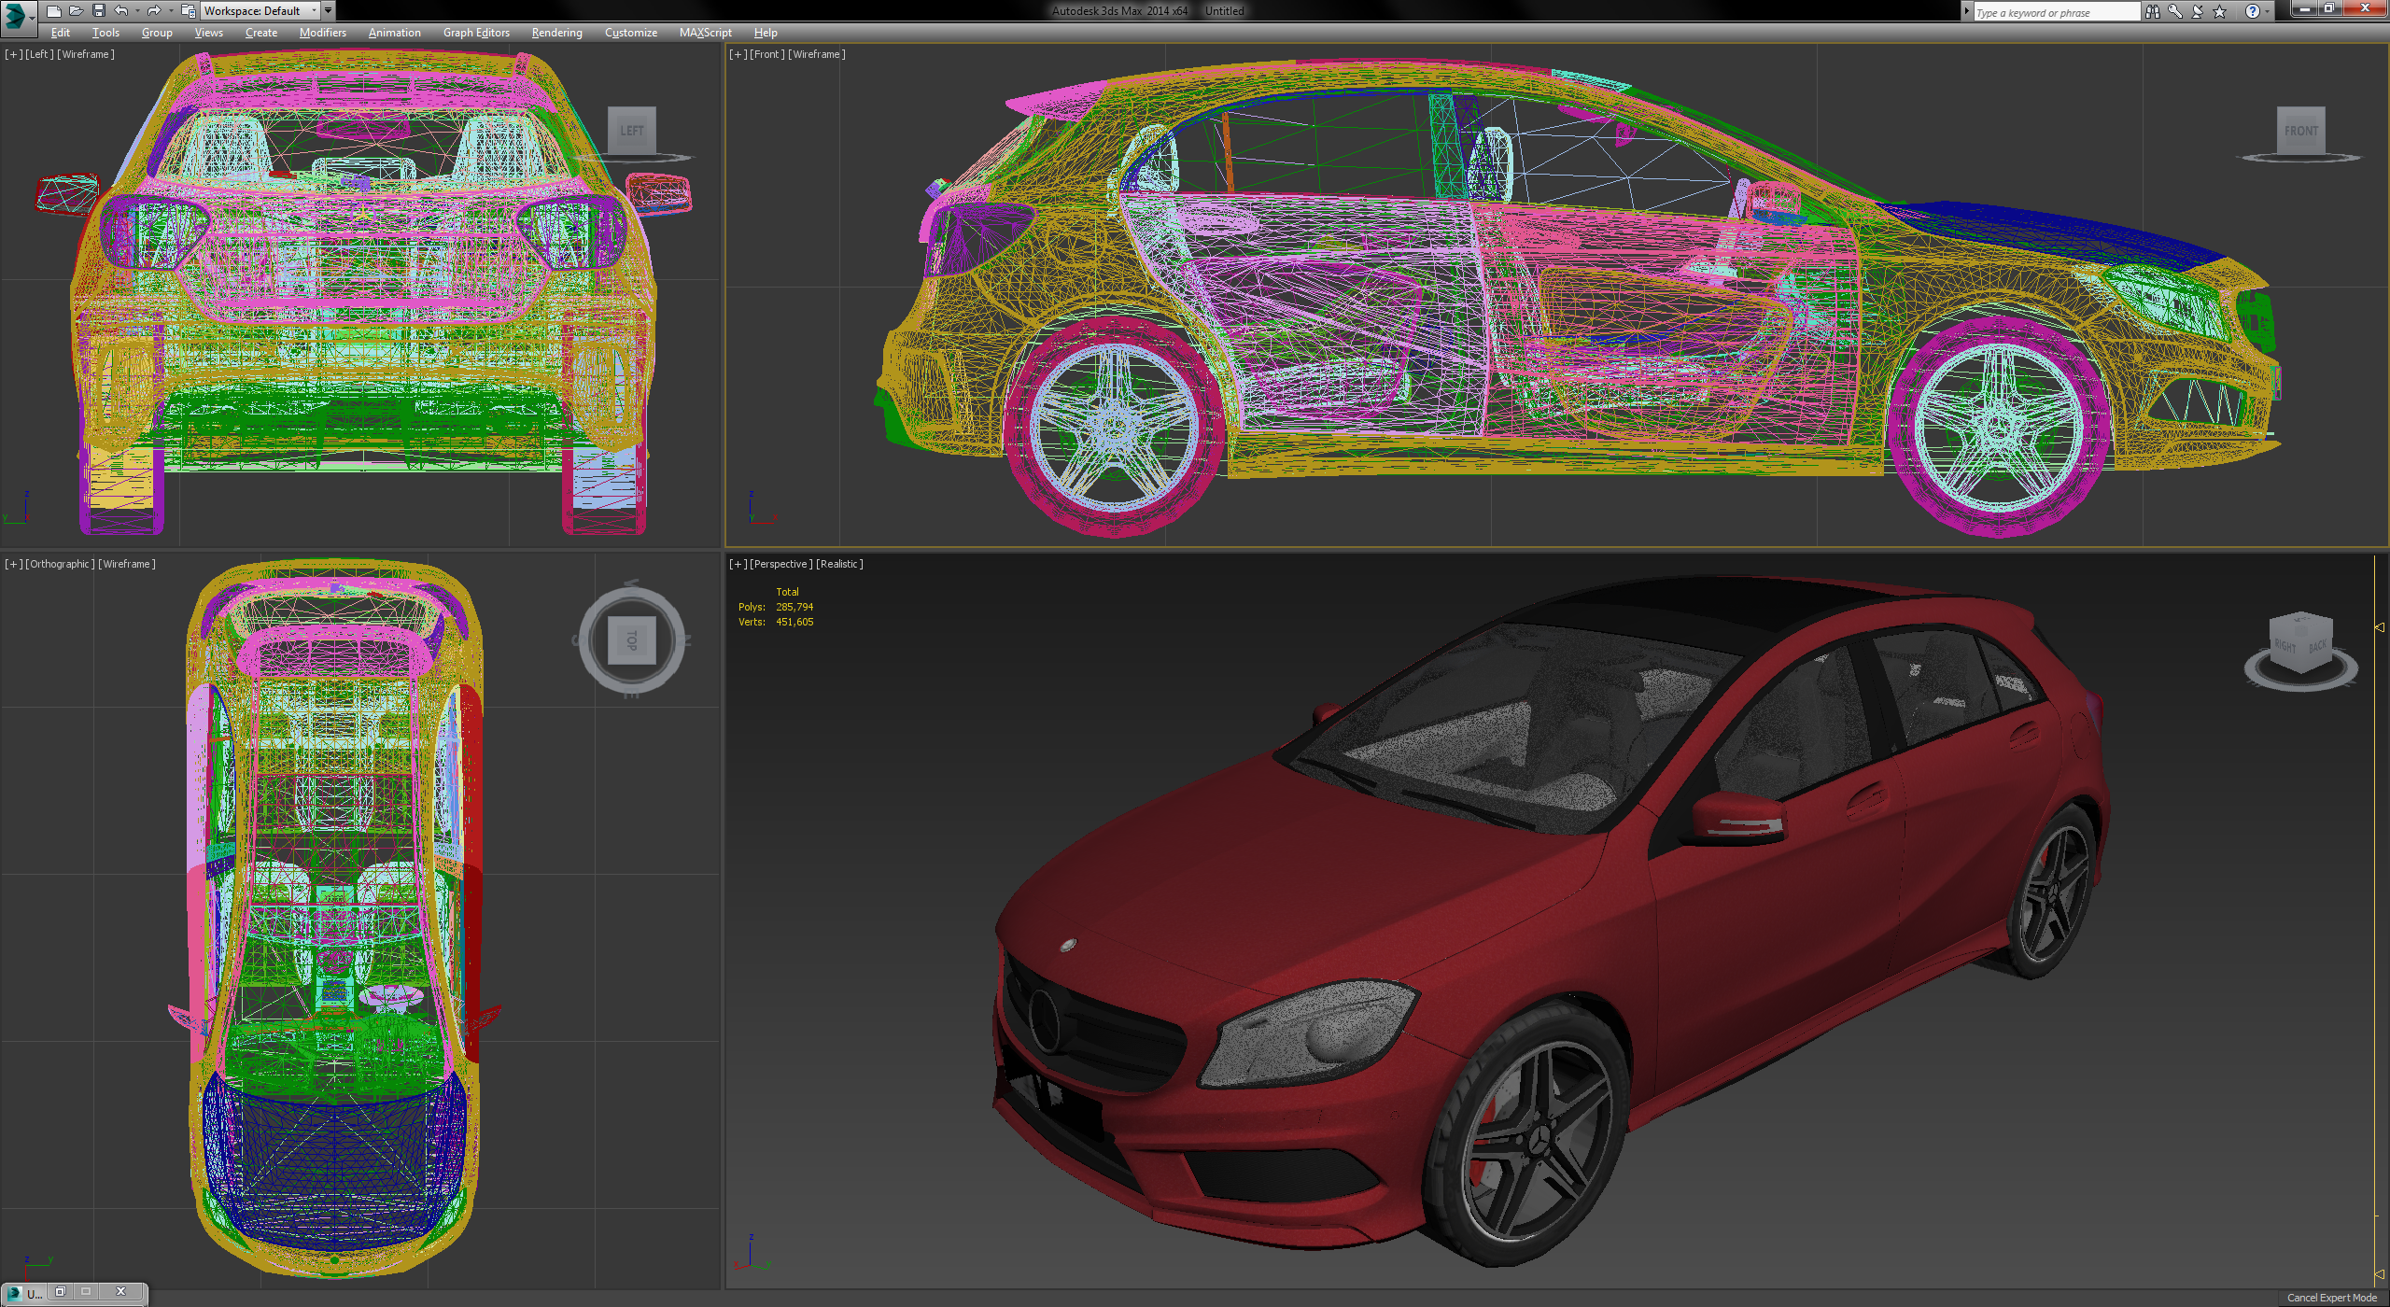Open the Modifiers menu
The height and width of the screenshot is (1307, 2390).
pyautogui.click(x=322, y=33)
